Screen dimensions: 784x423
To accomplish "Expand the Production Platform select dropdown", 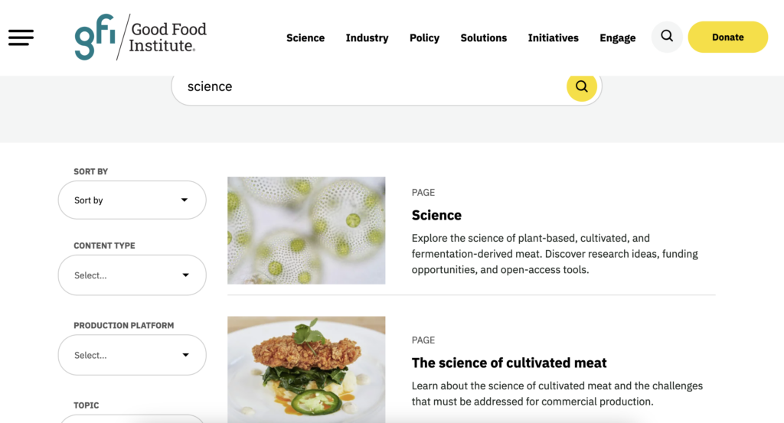I will point(132,355).
